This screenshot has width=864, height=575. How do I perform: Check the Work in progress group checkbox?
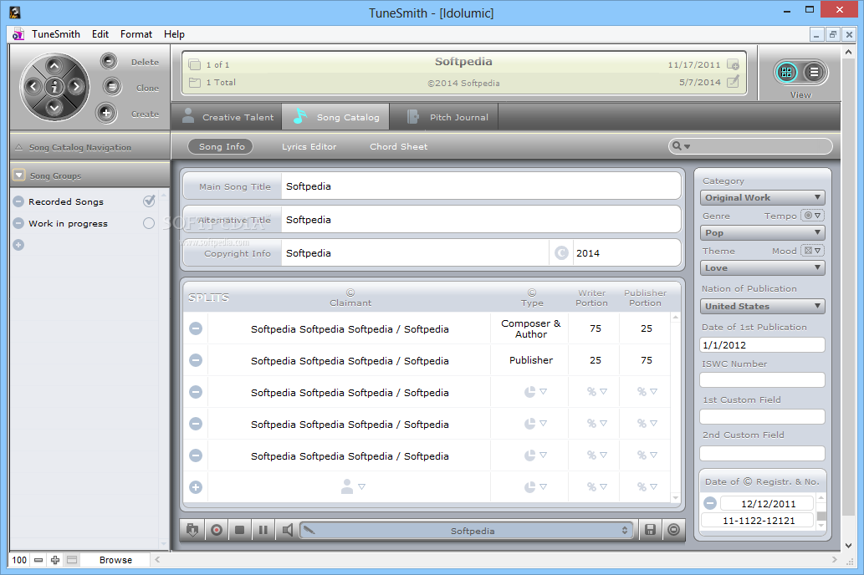pyautogui.click(x=149, y=223)
